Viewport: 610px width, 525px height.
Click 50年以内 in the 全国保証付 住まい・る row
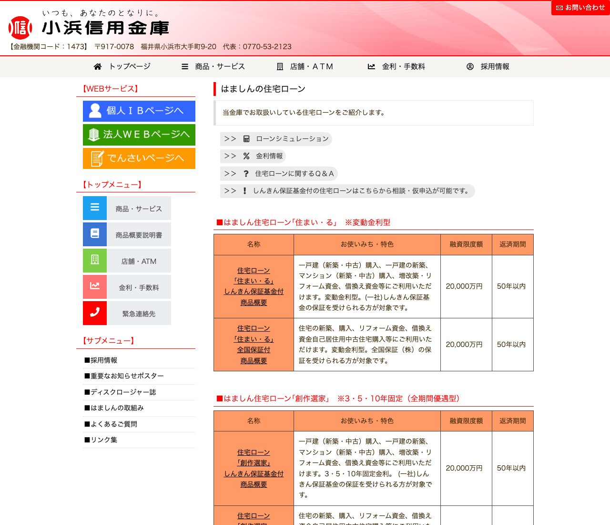pos(511,345)
